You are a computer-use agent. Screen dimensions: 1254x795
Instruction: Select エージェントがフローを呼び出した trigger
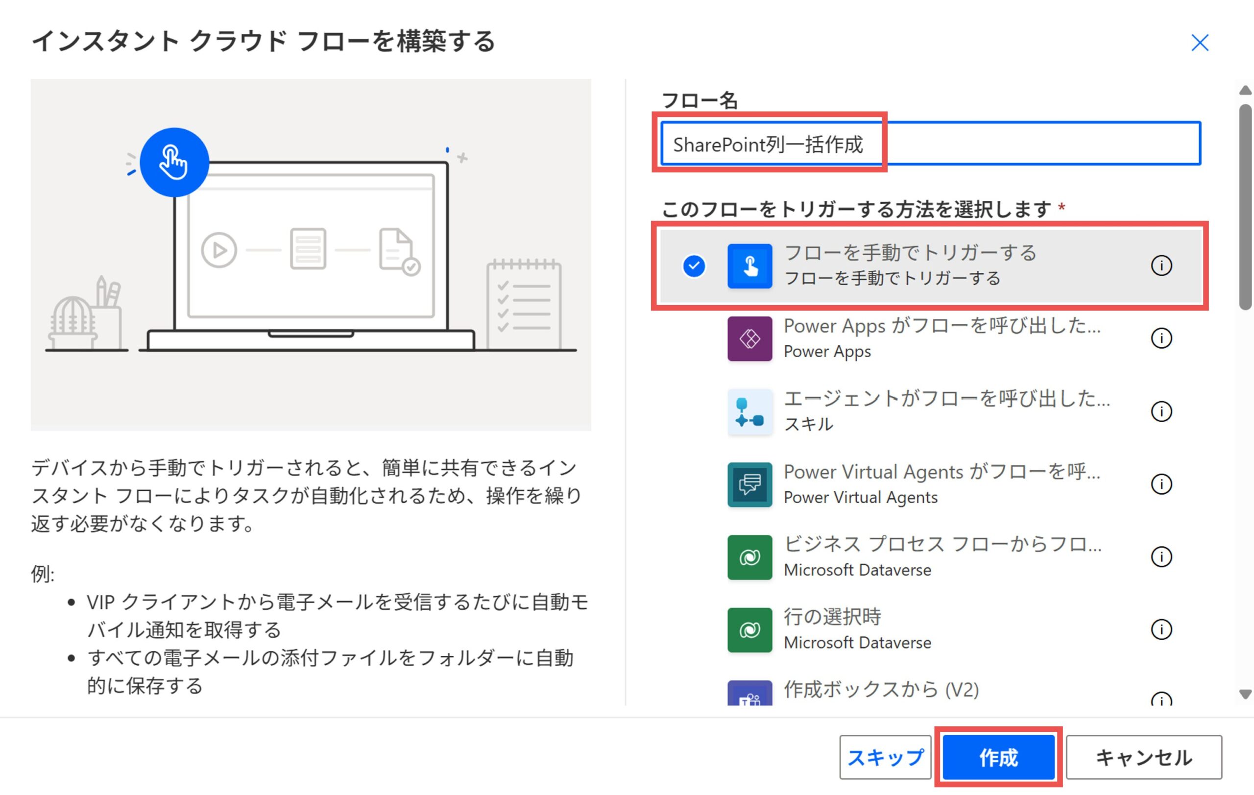click(x=947, y=399)
